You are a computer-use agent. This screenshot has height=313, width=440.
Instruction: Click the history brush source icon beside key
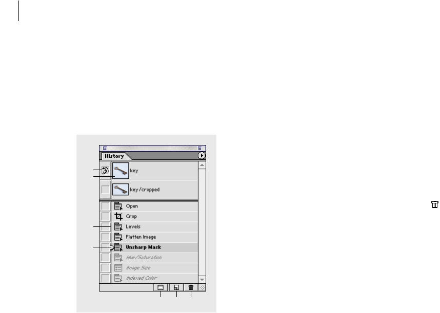click(105, 171)
